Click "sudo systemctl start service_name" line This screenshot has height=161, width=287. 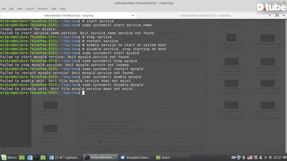click(117, 25)
